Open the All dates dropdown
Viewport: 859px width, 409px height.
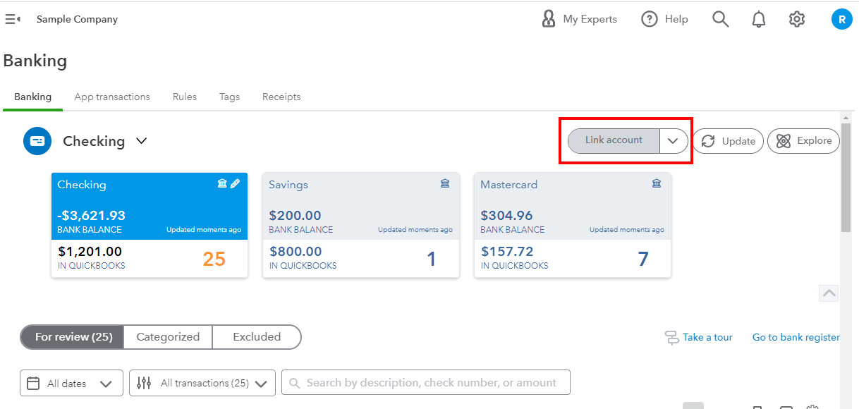point(71,384)
